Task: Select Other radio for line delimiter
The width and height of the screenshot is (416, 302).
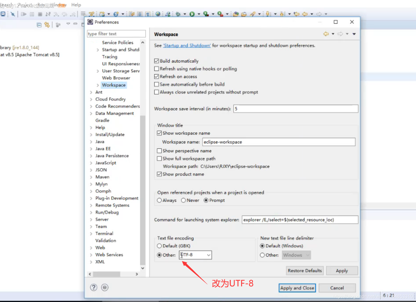Action: click(262, 255)
